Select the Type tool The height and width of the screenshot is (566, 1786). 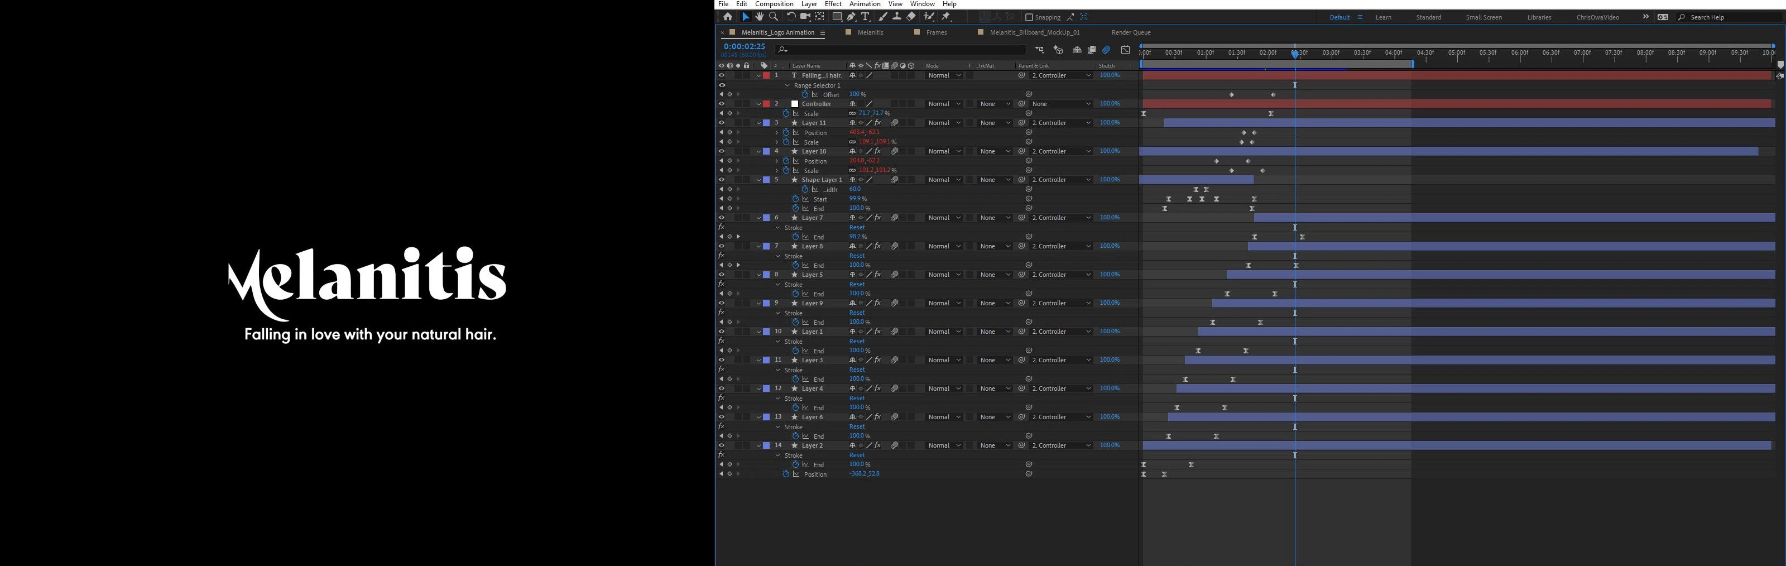865,17
